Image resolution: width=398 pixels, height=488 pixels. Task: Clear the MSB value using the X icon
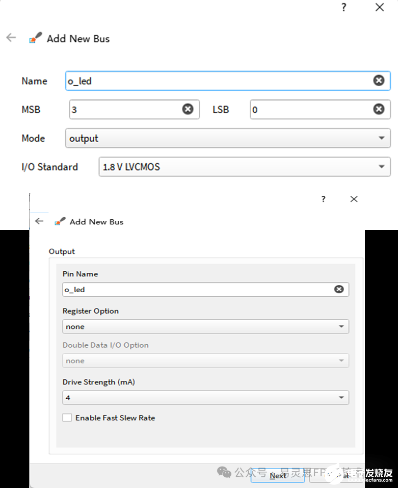[188, 109]
